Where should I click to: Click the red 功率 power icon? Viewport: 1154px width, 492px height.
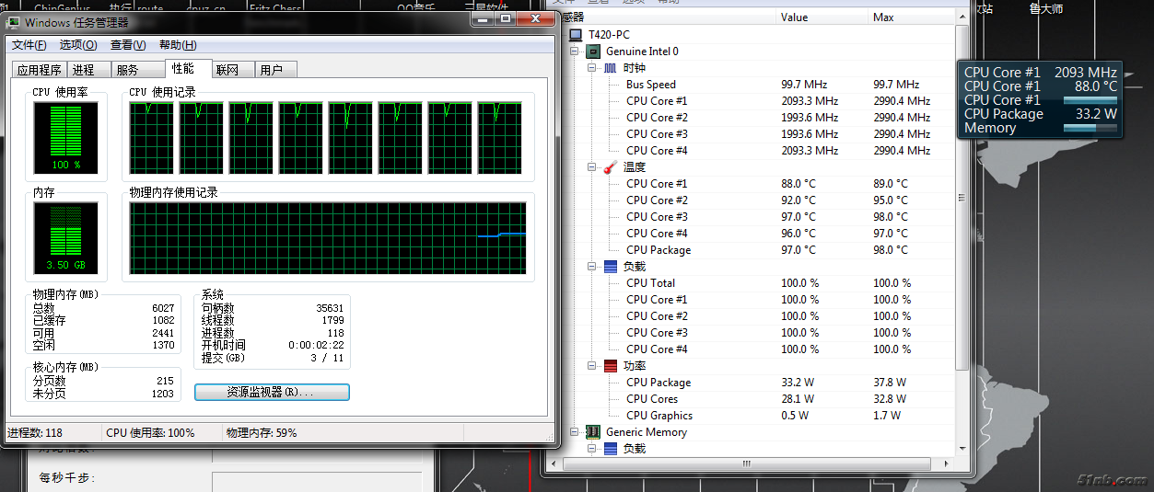point(611,366)
